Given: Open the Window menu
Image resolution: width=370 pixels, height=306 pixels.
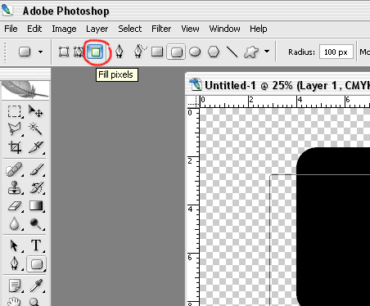Looking at the screenshot, I should tap(224, 29).
